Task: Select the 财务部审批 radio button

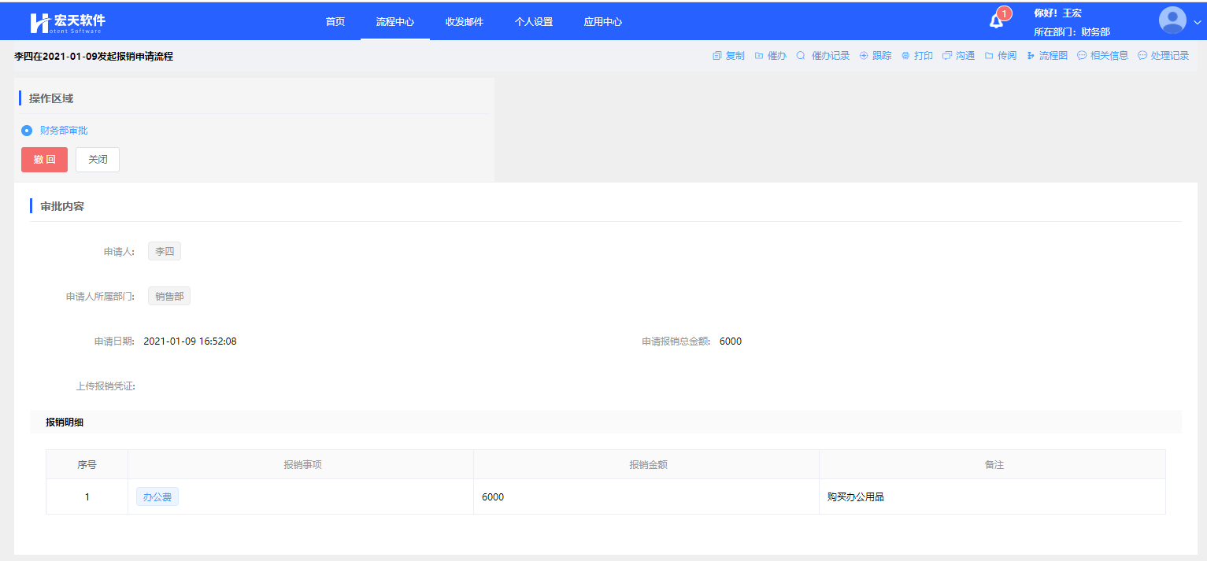Action: pos(27,131)
